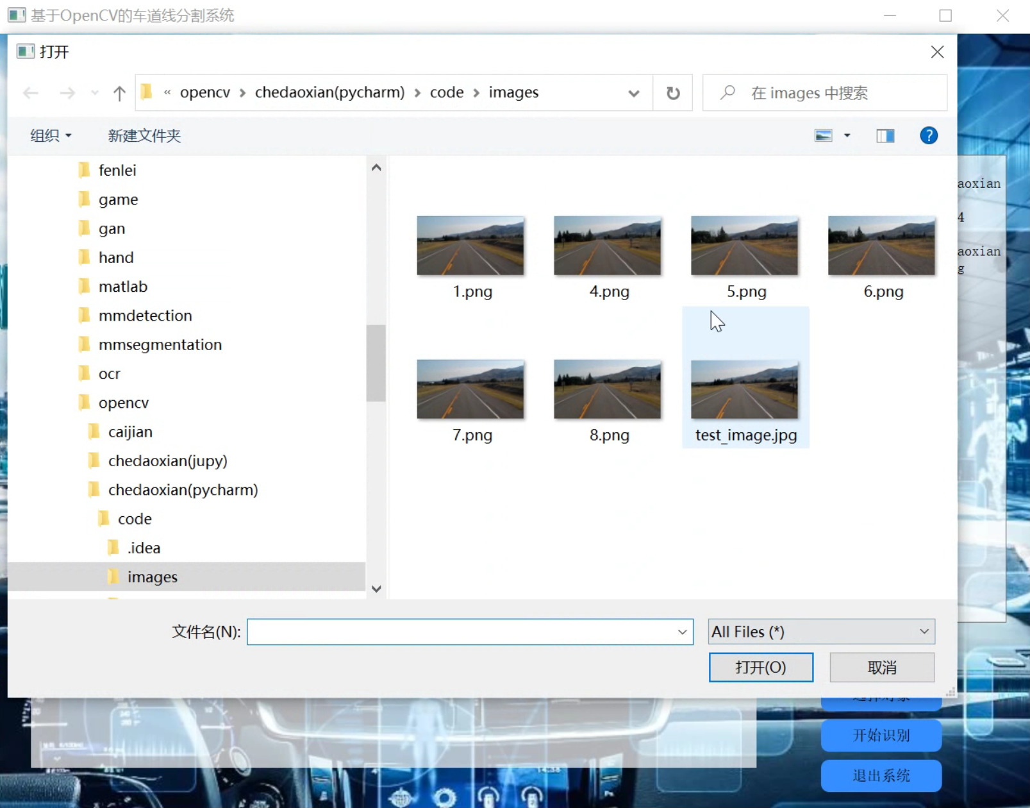Toggle the preview pane
This screenshot has height=808, width=1030.
[x=885, y=135]
